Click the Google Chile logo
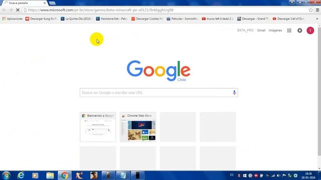The height and width of the screenshot is (180, 321). pos(158,70)
